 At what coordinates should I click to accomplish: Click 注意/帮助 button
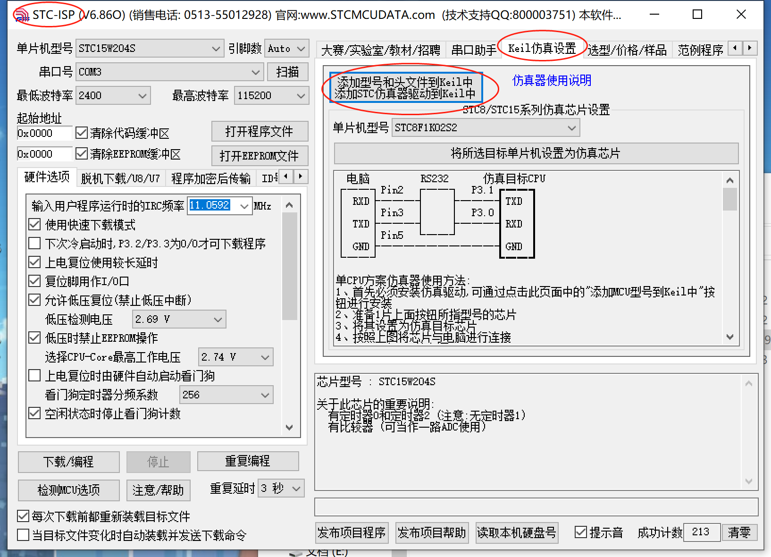pos(158,490)
